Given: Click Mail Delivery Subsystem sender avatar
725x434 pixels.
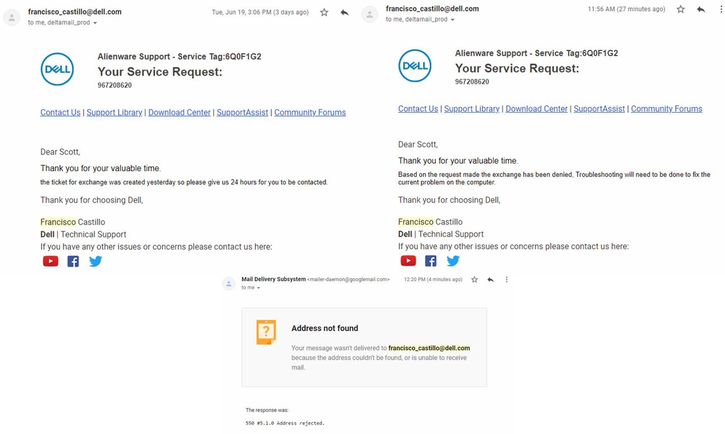Looking at the screenshot, I should (x=229, y=283).
